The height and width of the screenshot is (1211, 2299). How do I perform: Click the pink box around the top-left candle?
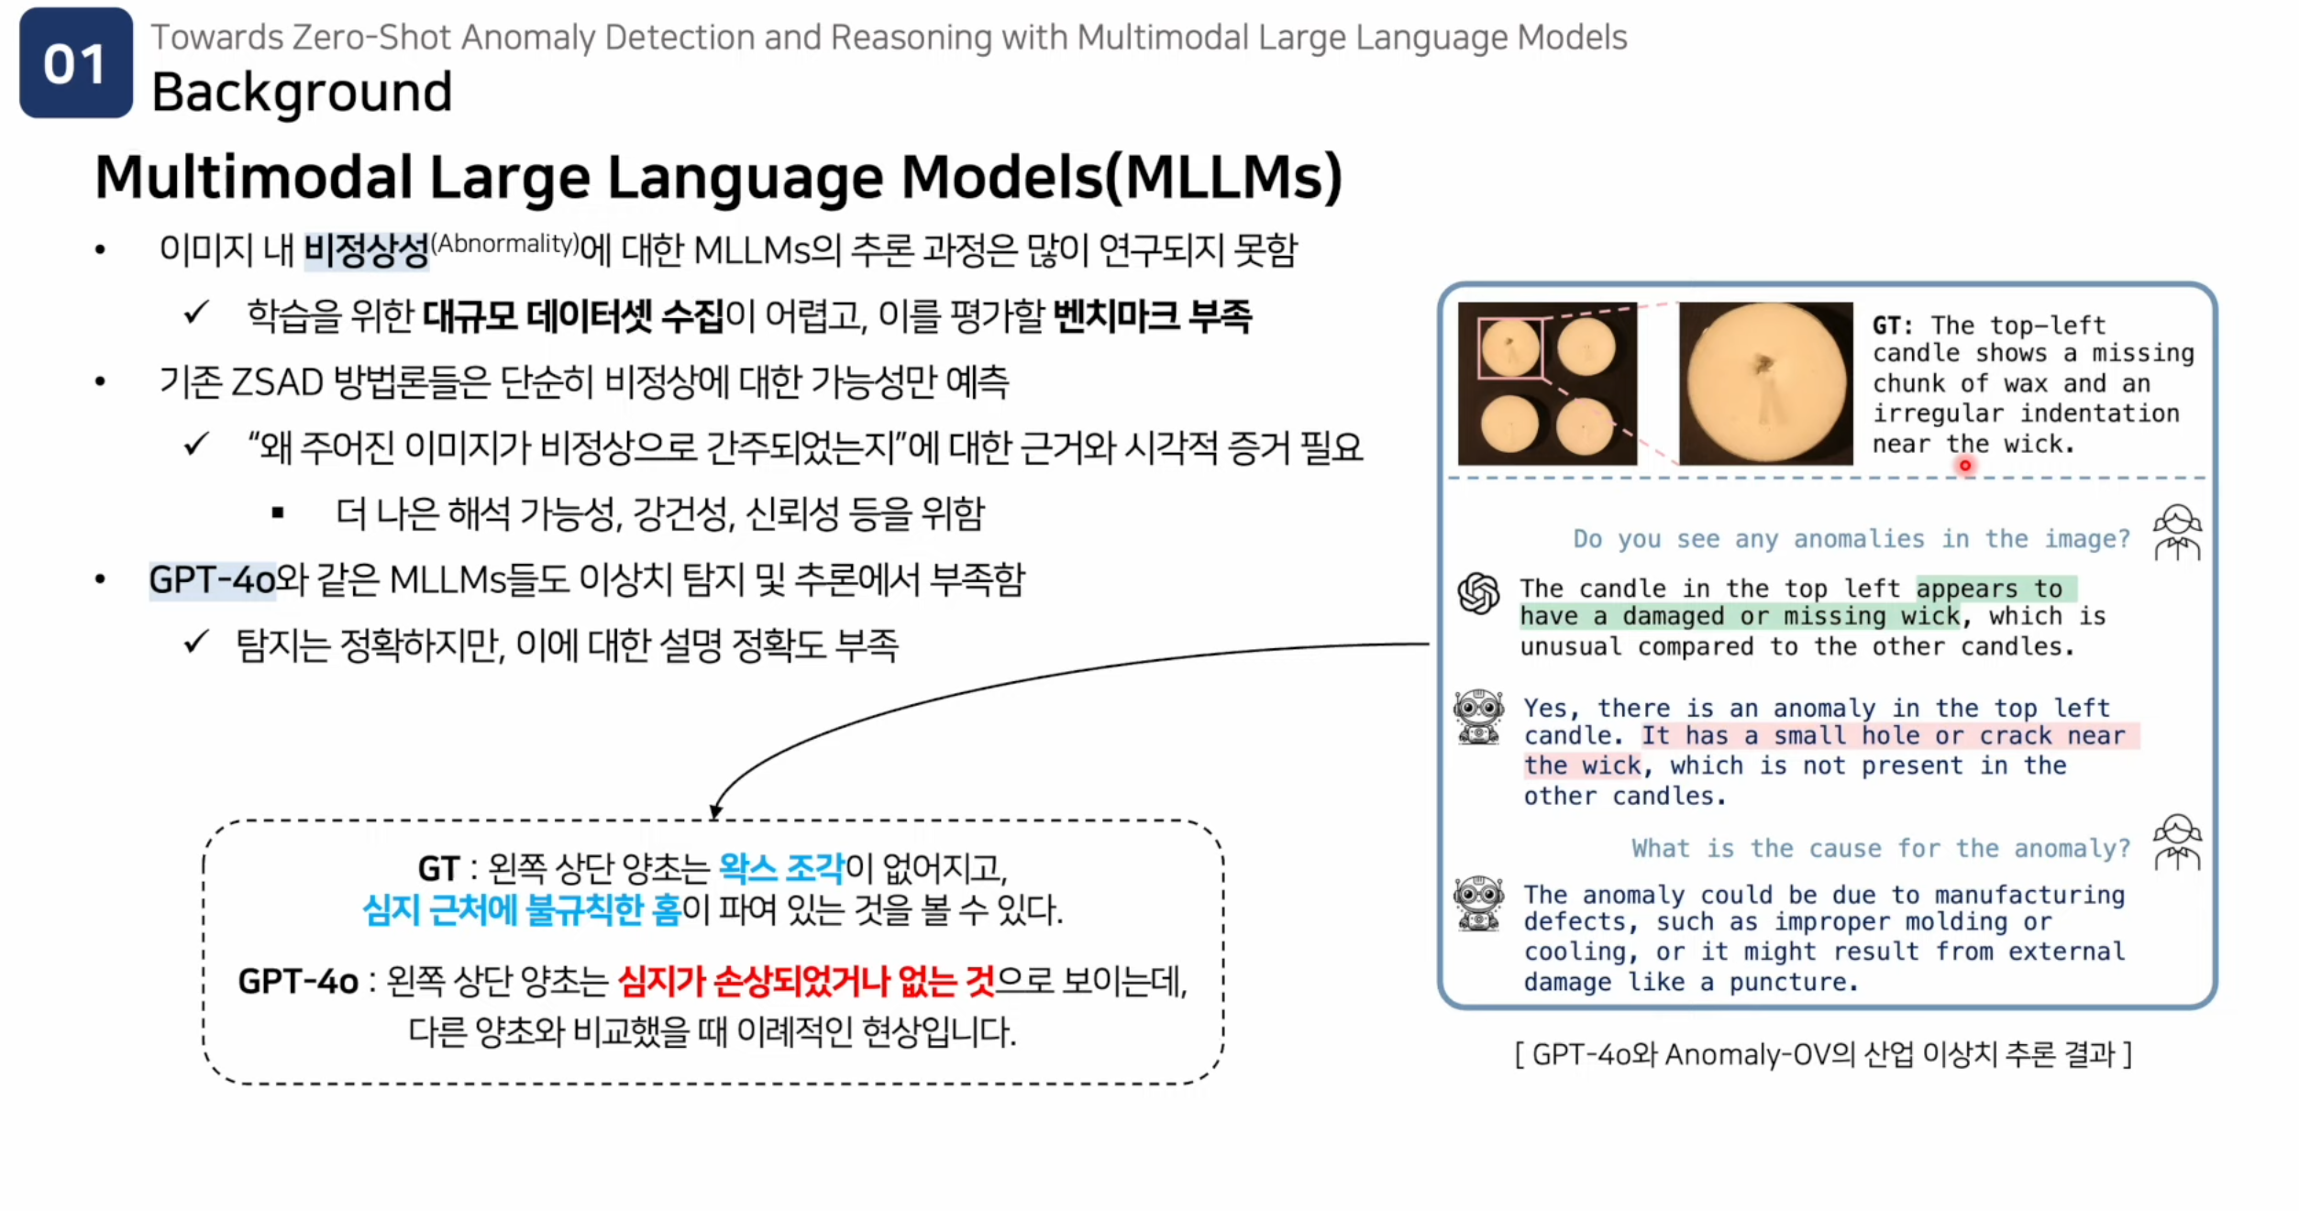click(1509, 347)
